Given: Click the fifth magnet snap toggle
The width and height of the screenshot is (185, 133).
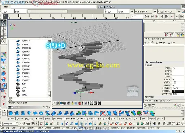Looking at the screenshot, I should tap(130, 124).
